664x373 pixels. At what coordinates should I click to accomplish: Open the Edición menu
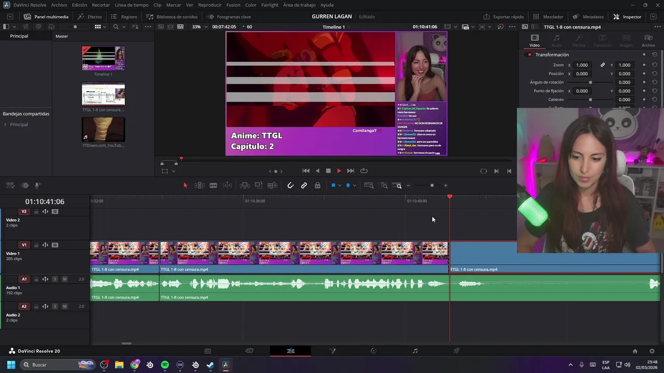[x=79, y=5]
